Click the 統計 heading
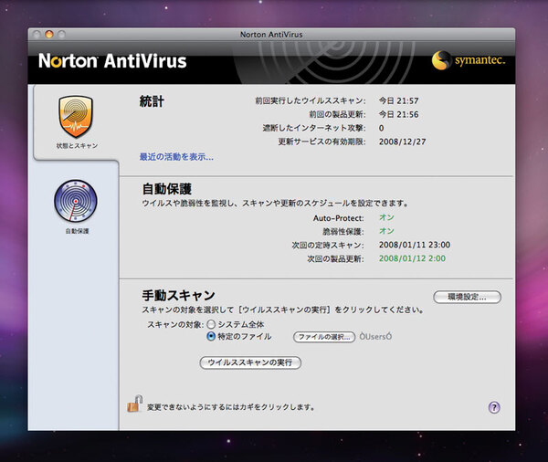The height and width of the screenshot is (462, 548). click(152, 101)
